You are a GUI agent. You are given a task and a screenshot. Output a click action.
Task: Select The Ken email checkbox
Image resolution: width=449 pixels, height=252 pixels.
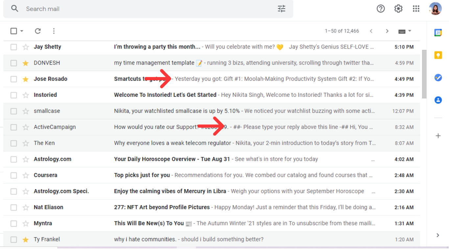click(x=13, y=143)
